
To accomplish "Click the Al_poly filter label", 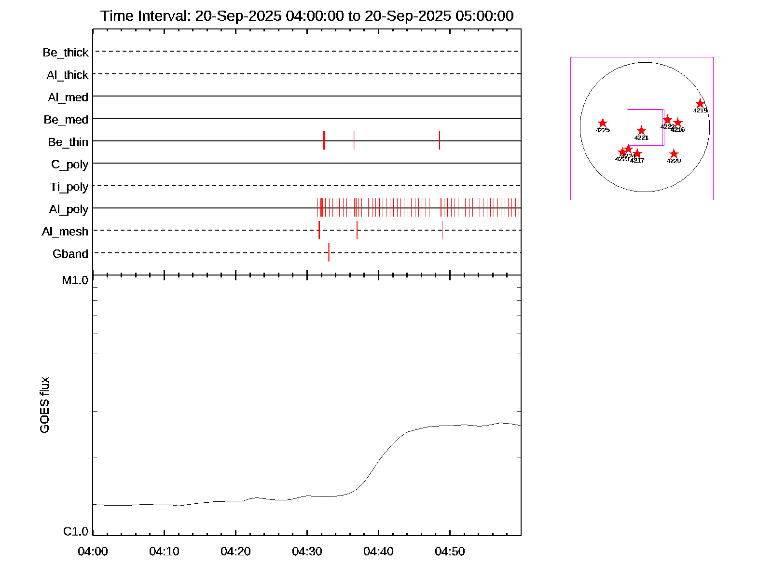I will (69, 209).
